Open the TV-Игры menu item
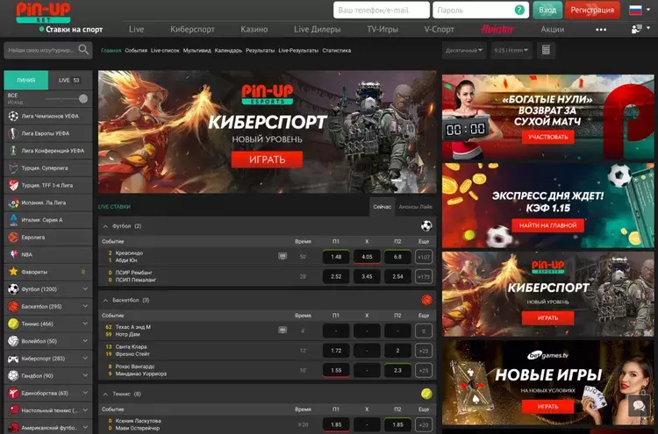This screenshot has height=434, width=658. click(x=383, y=29)
